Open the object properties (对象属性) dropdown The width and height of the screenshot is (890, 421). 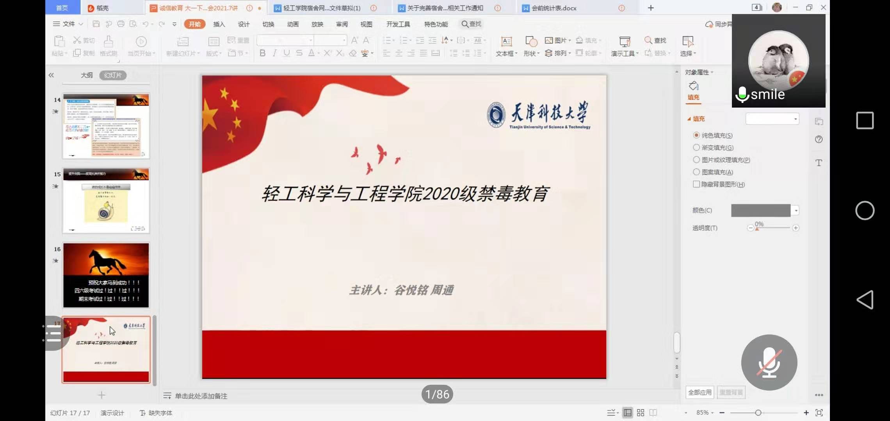[699, 73]
